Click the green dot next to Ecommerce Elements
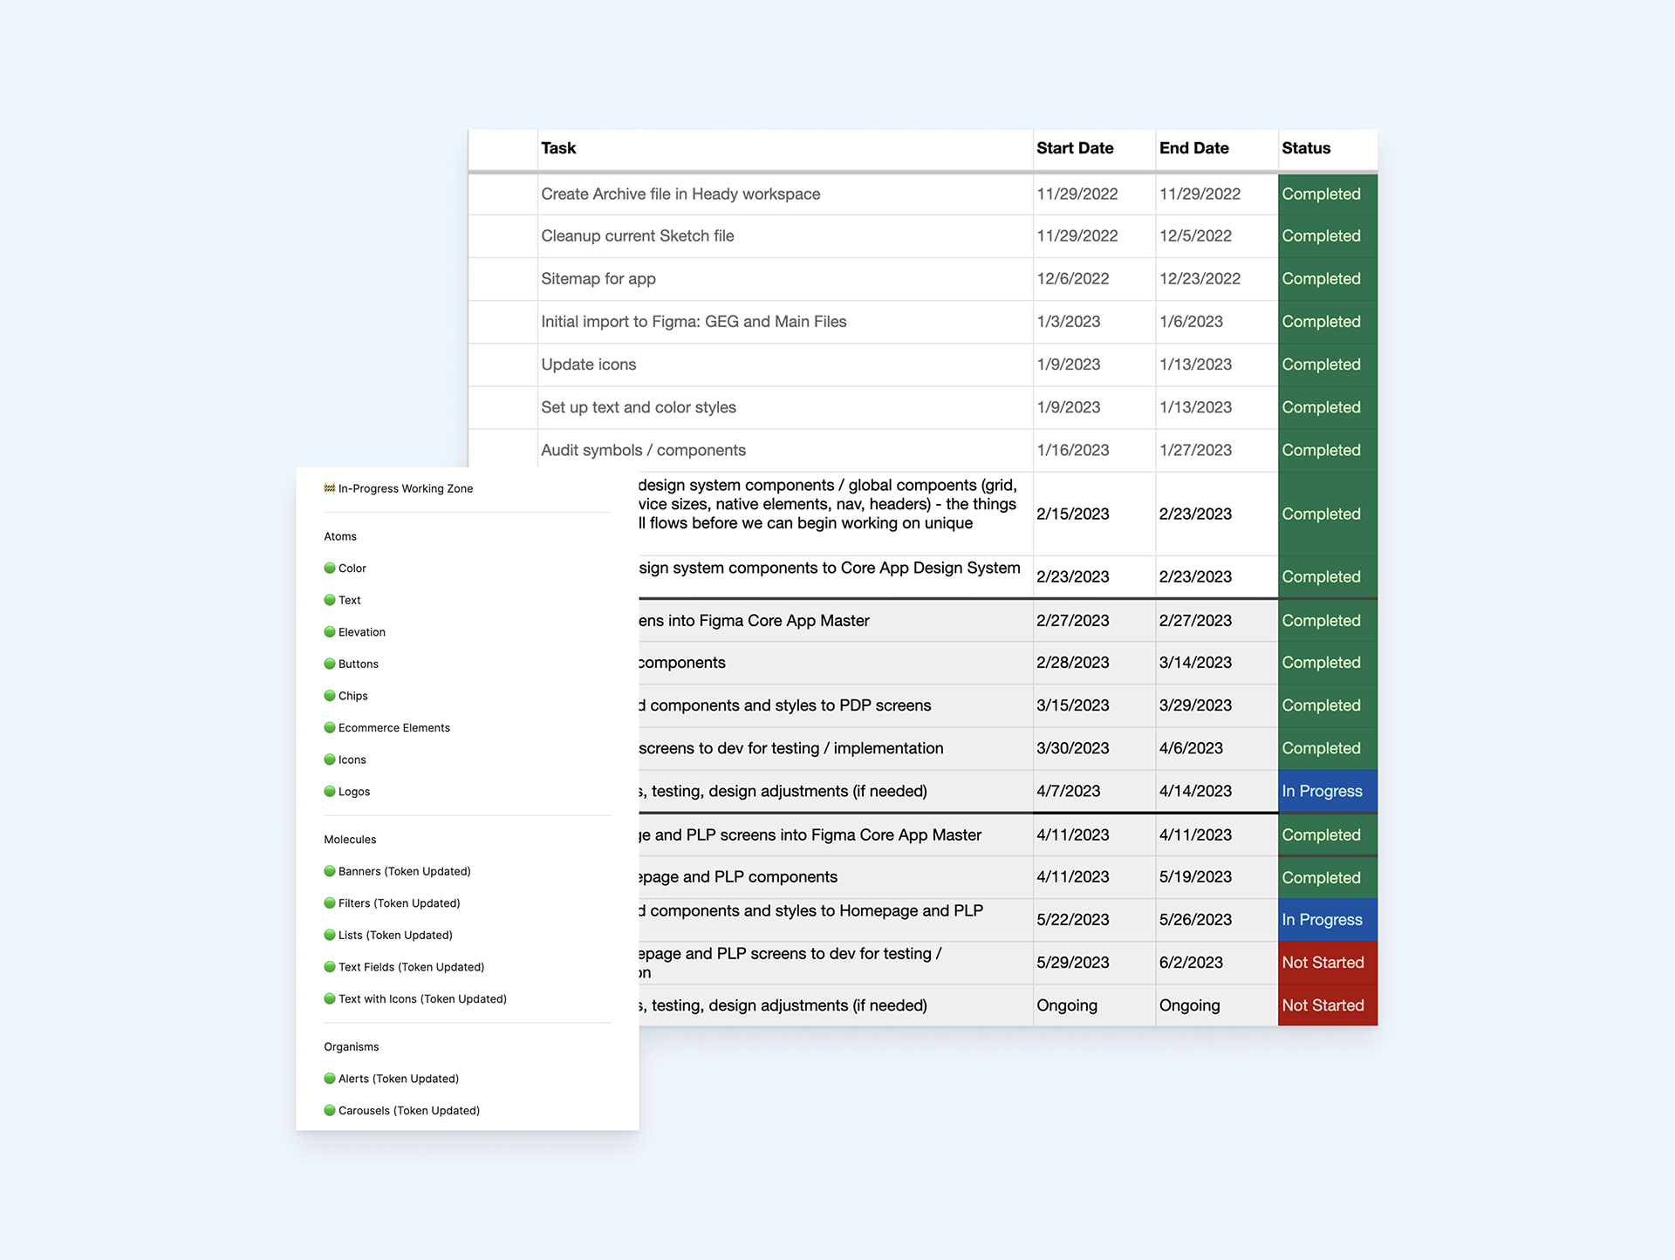This screenshot has height=1260, width=1675. 330,727
